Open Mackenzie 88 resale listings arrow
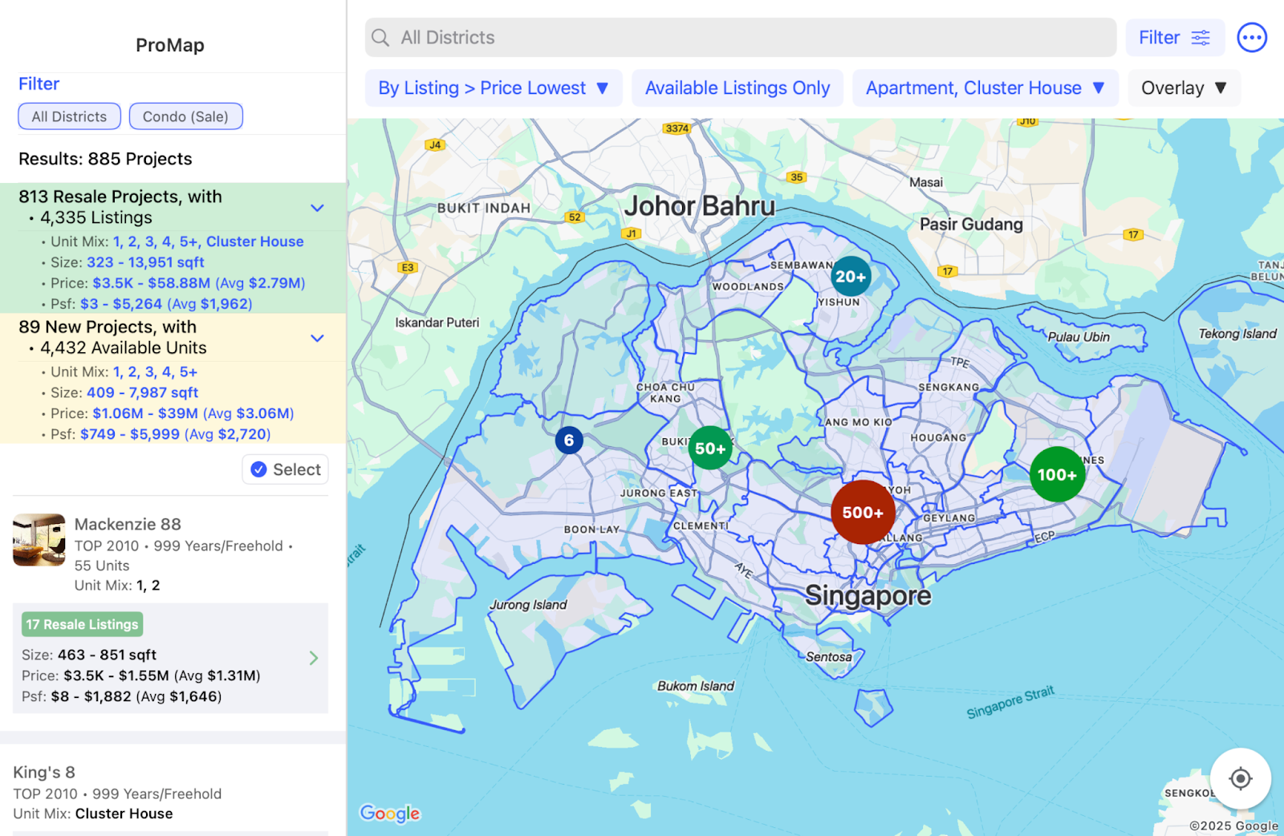The width and height of the screenshot is (1284, 836). (x=314, y=658)
